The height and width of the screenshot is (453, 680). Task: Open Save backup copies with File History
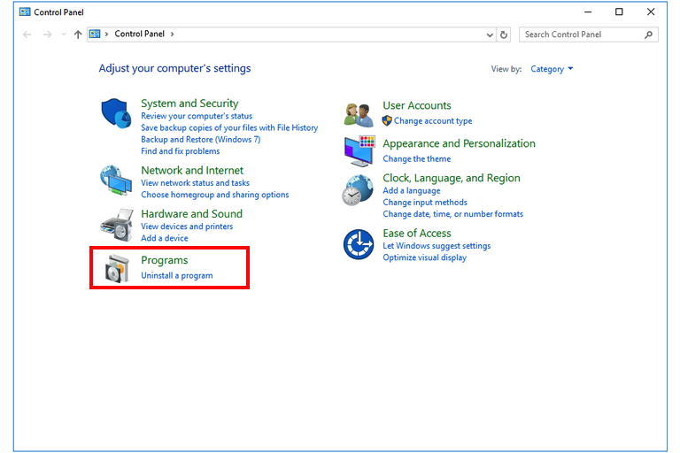click(229, 127)
